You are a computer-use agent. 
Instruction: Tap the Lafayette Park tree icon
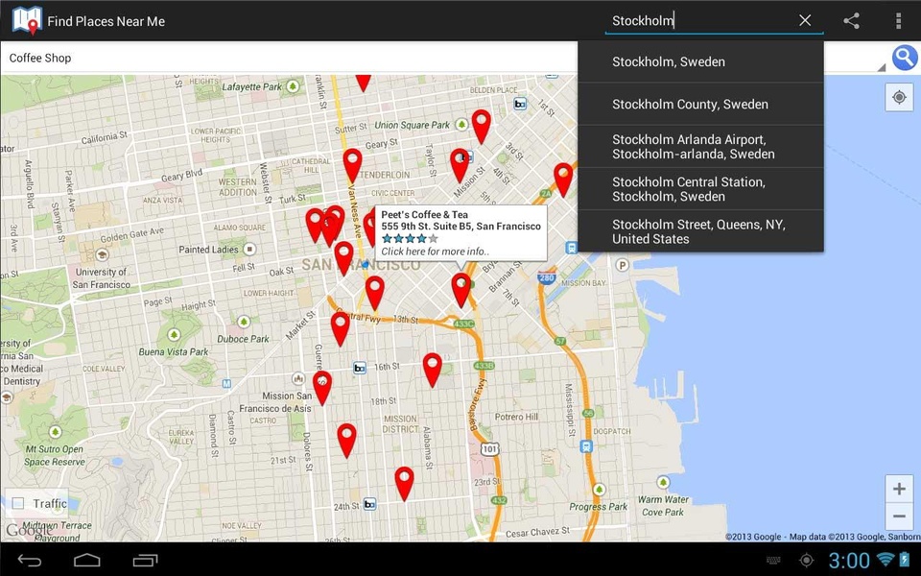(x=293, y=87)
